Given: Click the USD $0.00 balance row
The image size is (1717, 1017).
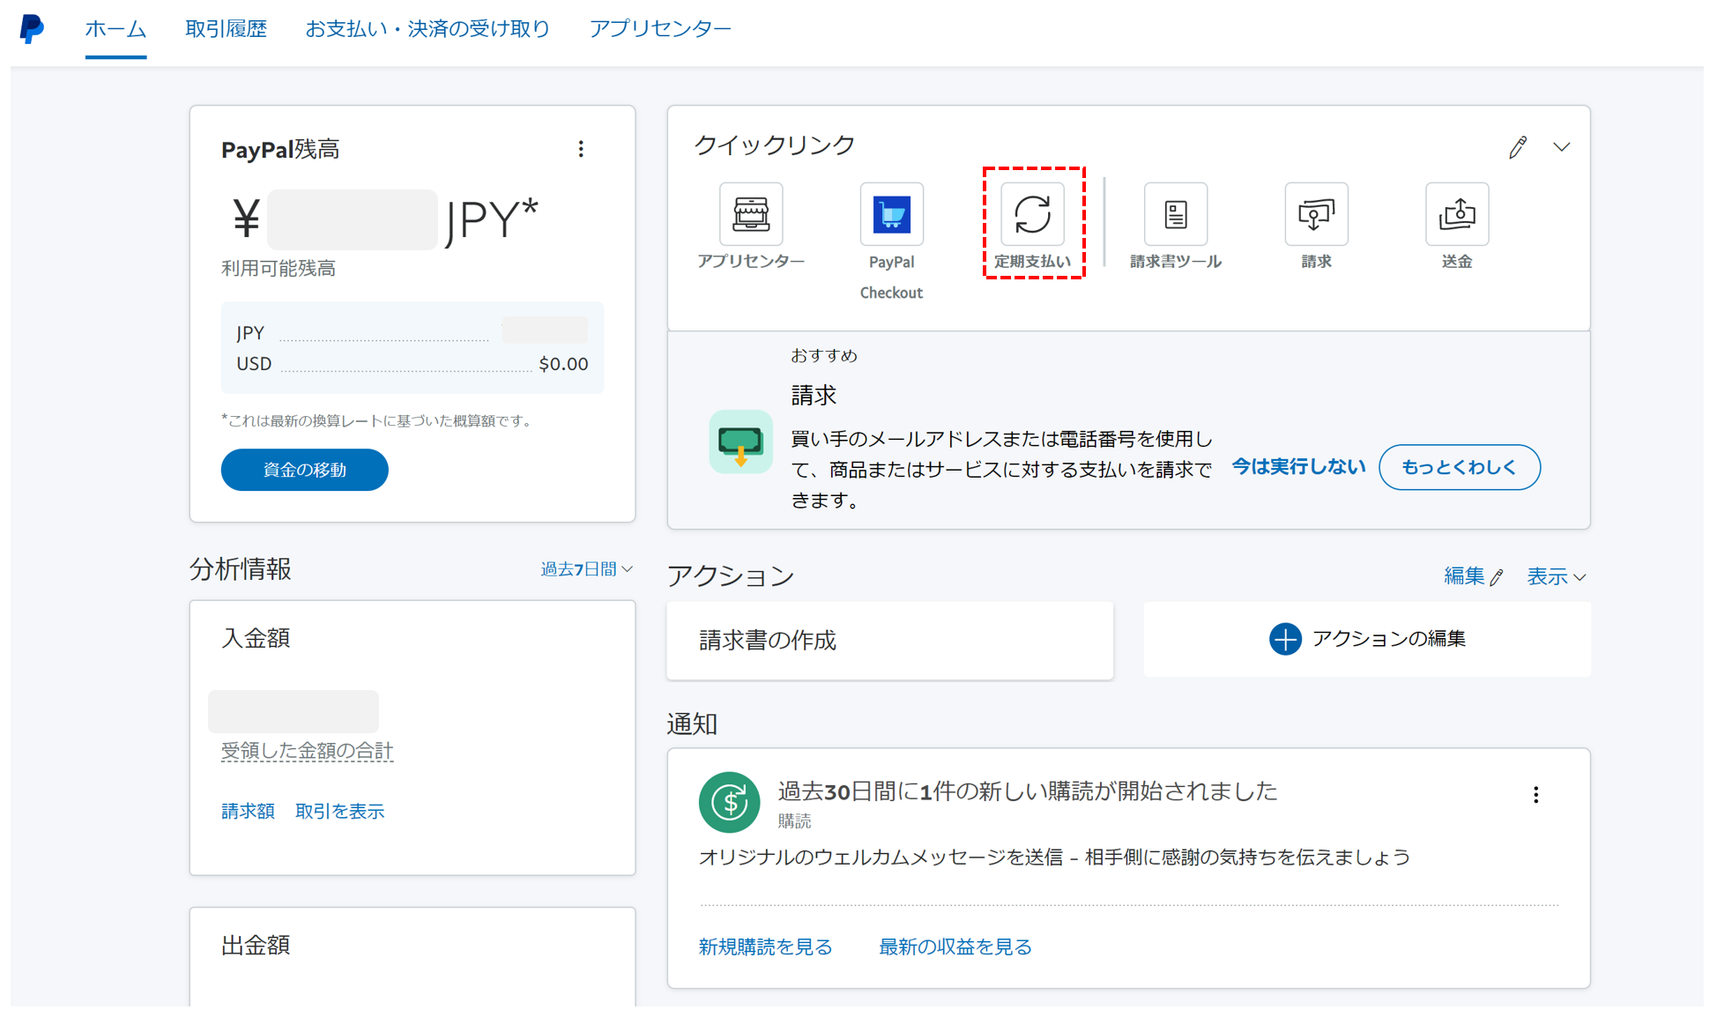Looking at the screenshot, I should (413, 364).
